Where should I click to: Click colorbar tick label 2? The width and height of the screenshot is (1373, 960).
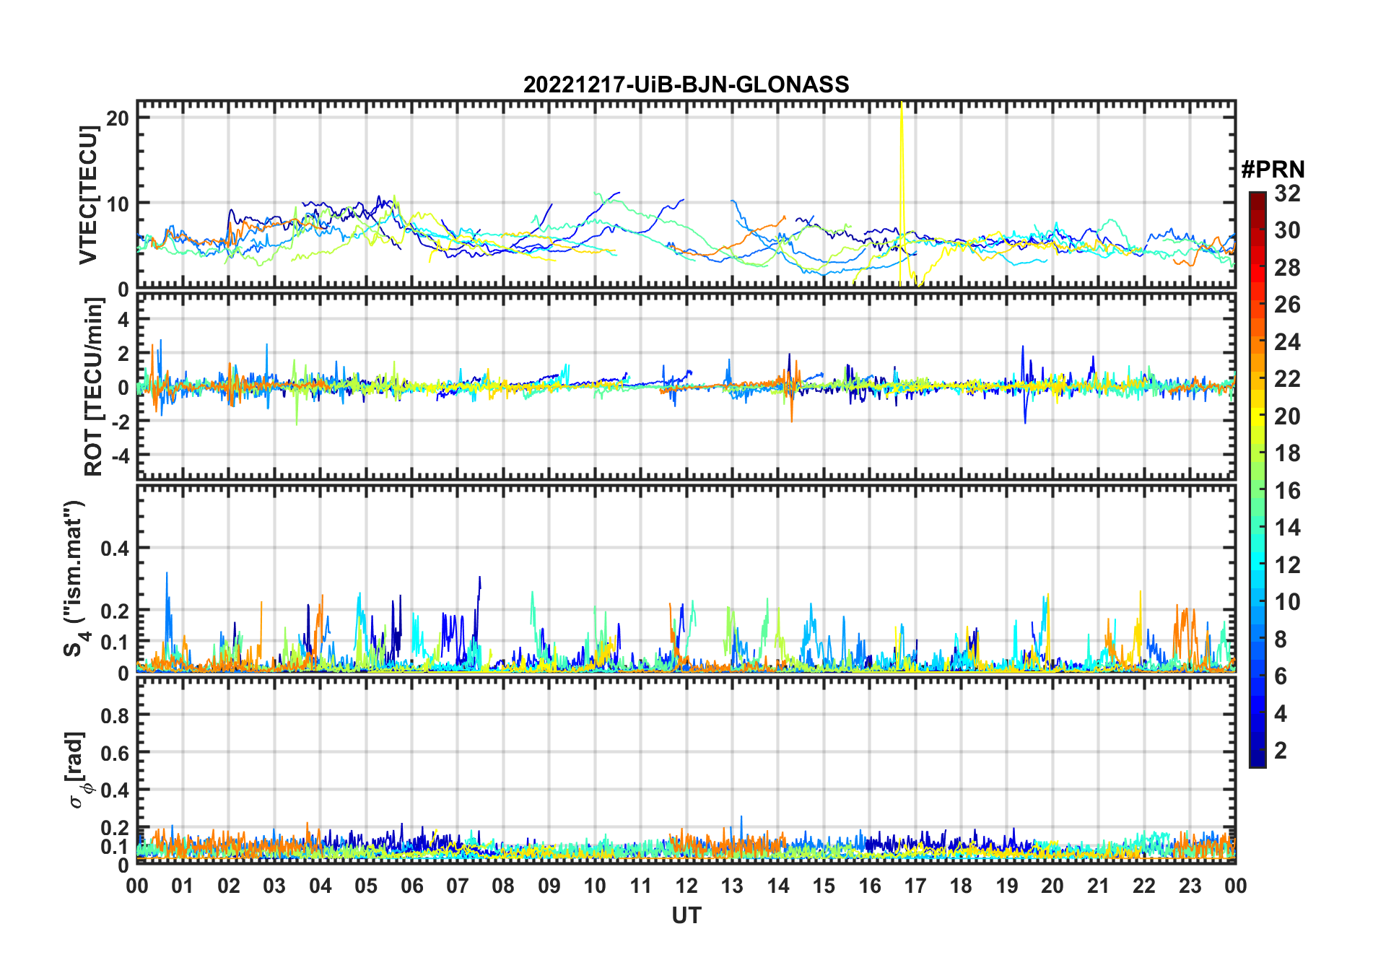[x=1280, y=751]
